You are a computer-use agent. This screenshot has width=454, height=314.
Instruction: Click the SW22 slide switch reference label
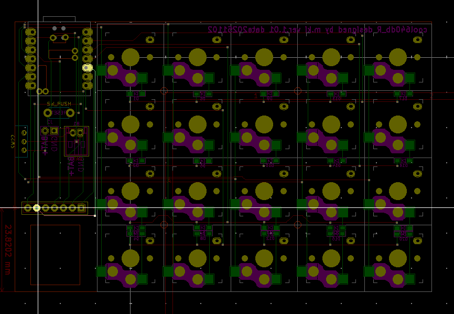pos(13,142)
